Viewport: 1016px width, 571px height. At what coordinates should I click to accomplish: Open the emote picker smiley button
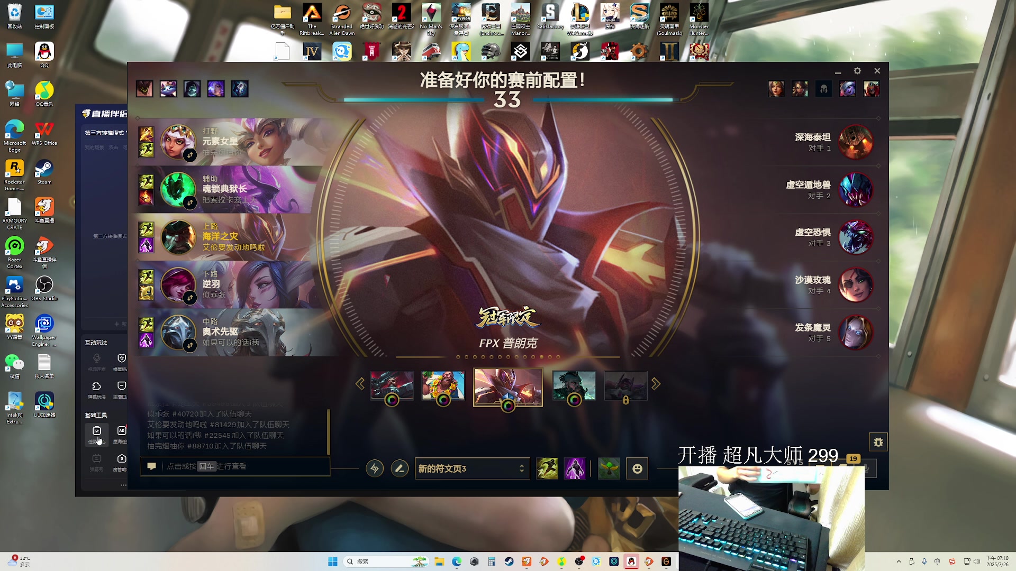(x=637, y=468)
